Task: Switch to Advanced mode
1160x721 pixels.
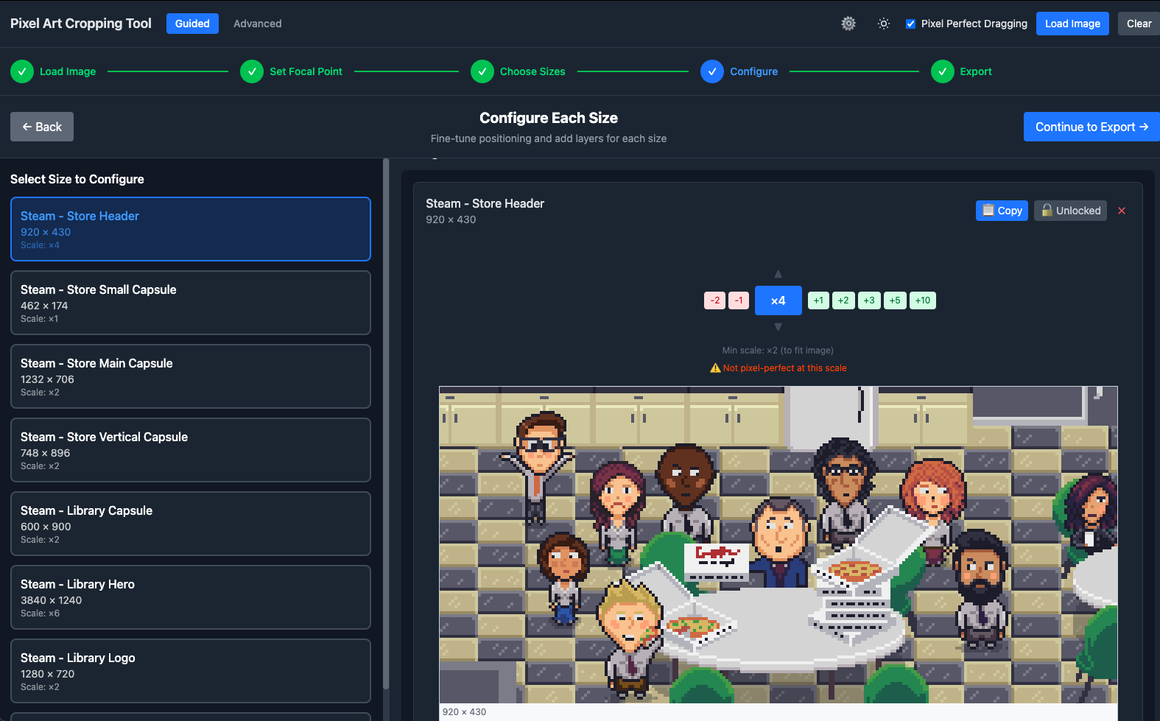Action: coord(257,24)
